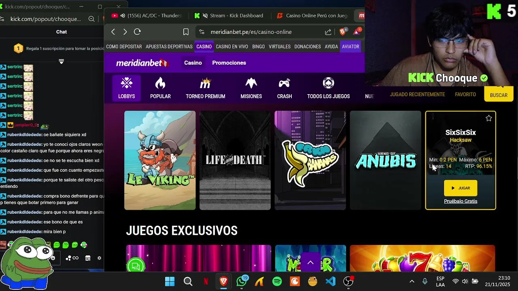Viewport: 518px width, 291px height.
Task: Click the share icon in the address bar
Action: pos(328,32)
